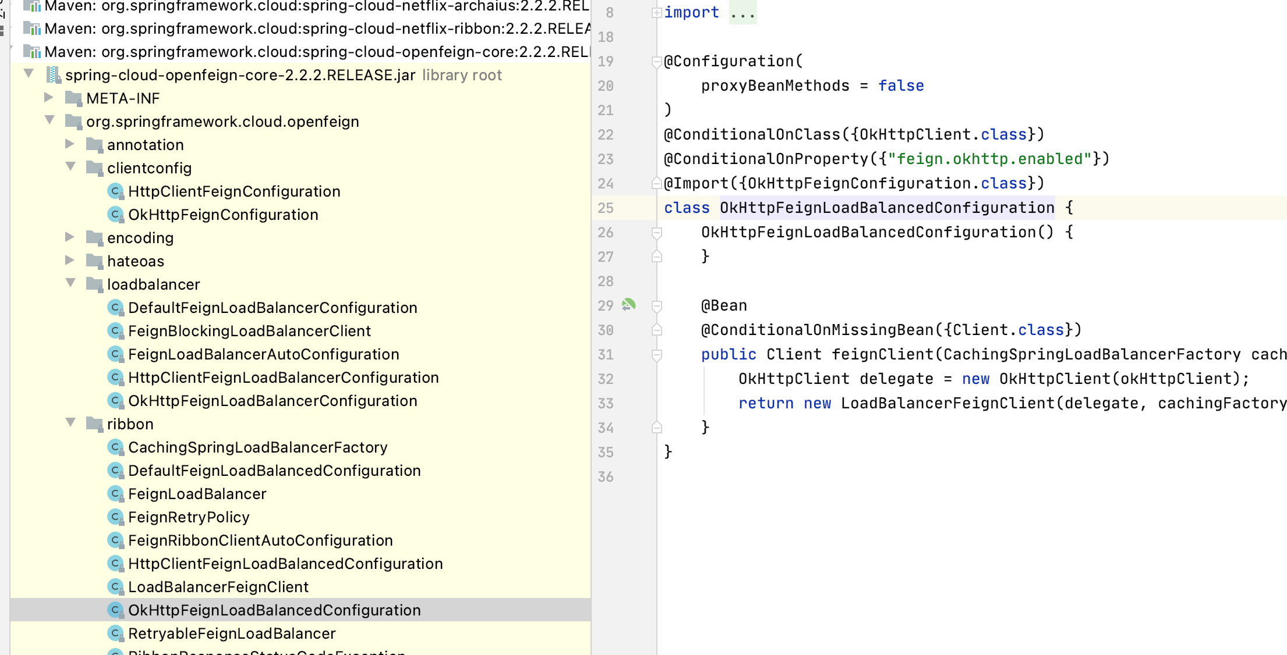This screenshot has width=1287, height=655.
Task: Click the class icon beside LoadBalancerFeignClient
Action: point(116,587)
